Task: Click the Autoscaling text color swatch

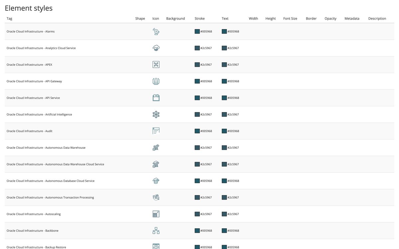Action: click(x=224, y=214)
